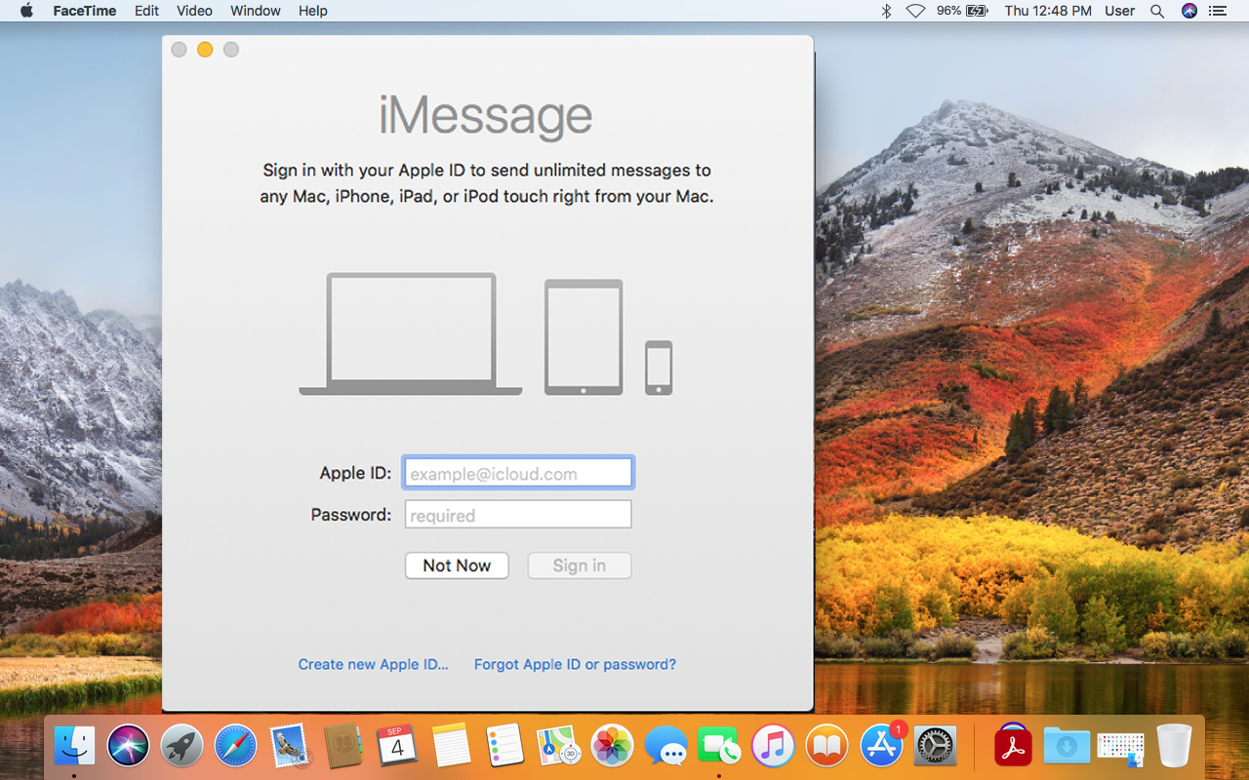
Task: Open the Window menu
Action: click(x=256, y=11)
